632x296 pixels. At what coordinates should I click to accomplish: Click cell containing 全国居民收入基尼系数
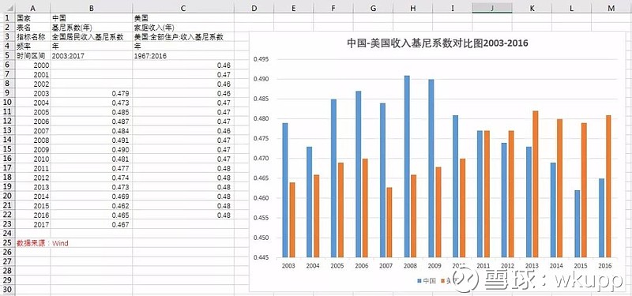pos(92,37)
